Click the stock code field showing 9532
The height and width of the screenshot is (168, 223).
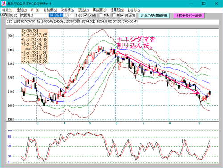click(14, 15)
